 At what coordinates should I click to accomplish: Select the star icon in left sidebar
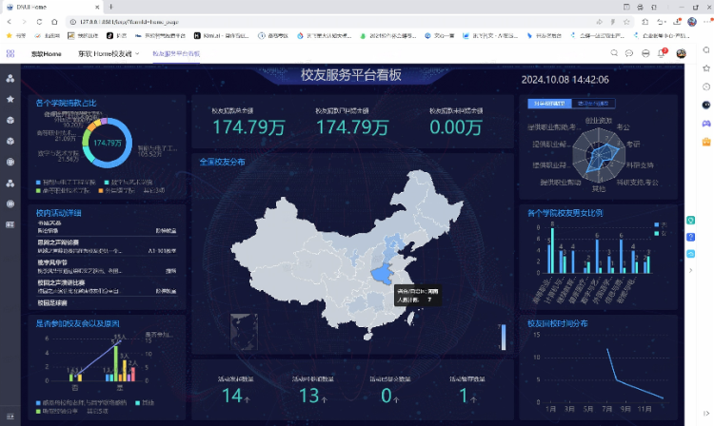click(x=10, y=99)
